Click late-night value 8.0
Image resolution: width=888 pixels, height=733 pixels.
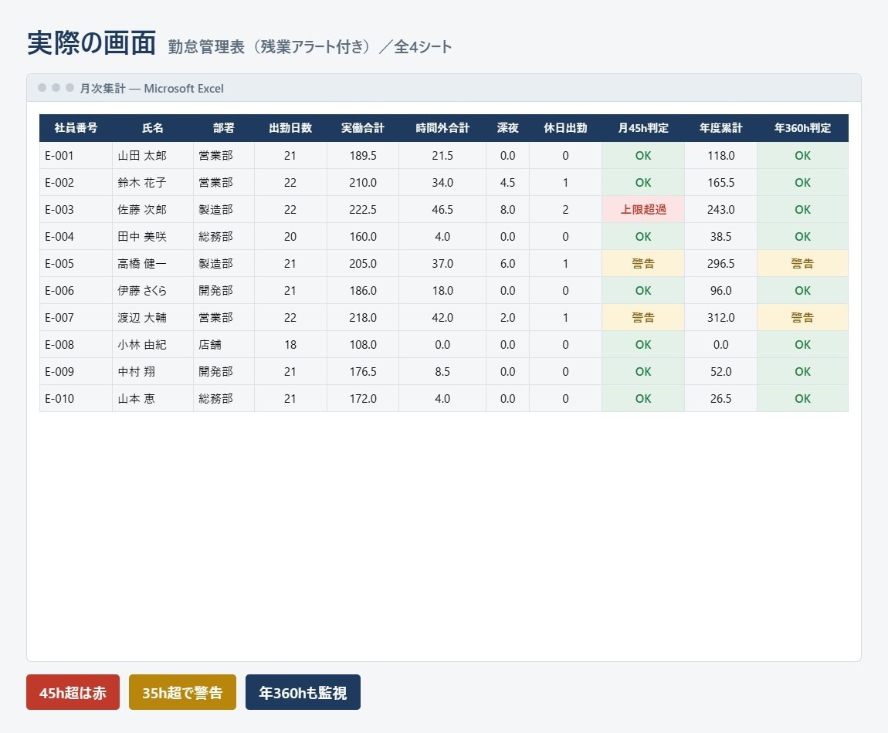coord(507,209)
